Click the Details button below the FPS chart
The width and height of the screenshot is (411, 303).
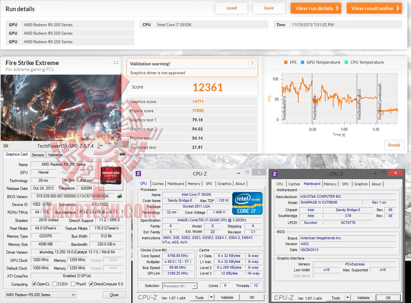394,145
